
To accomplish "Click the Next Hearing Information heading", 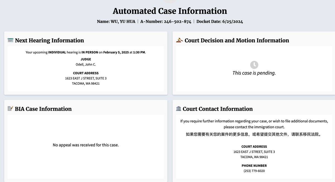I will coord(49,40).
